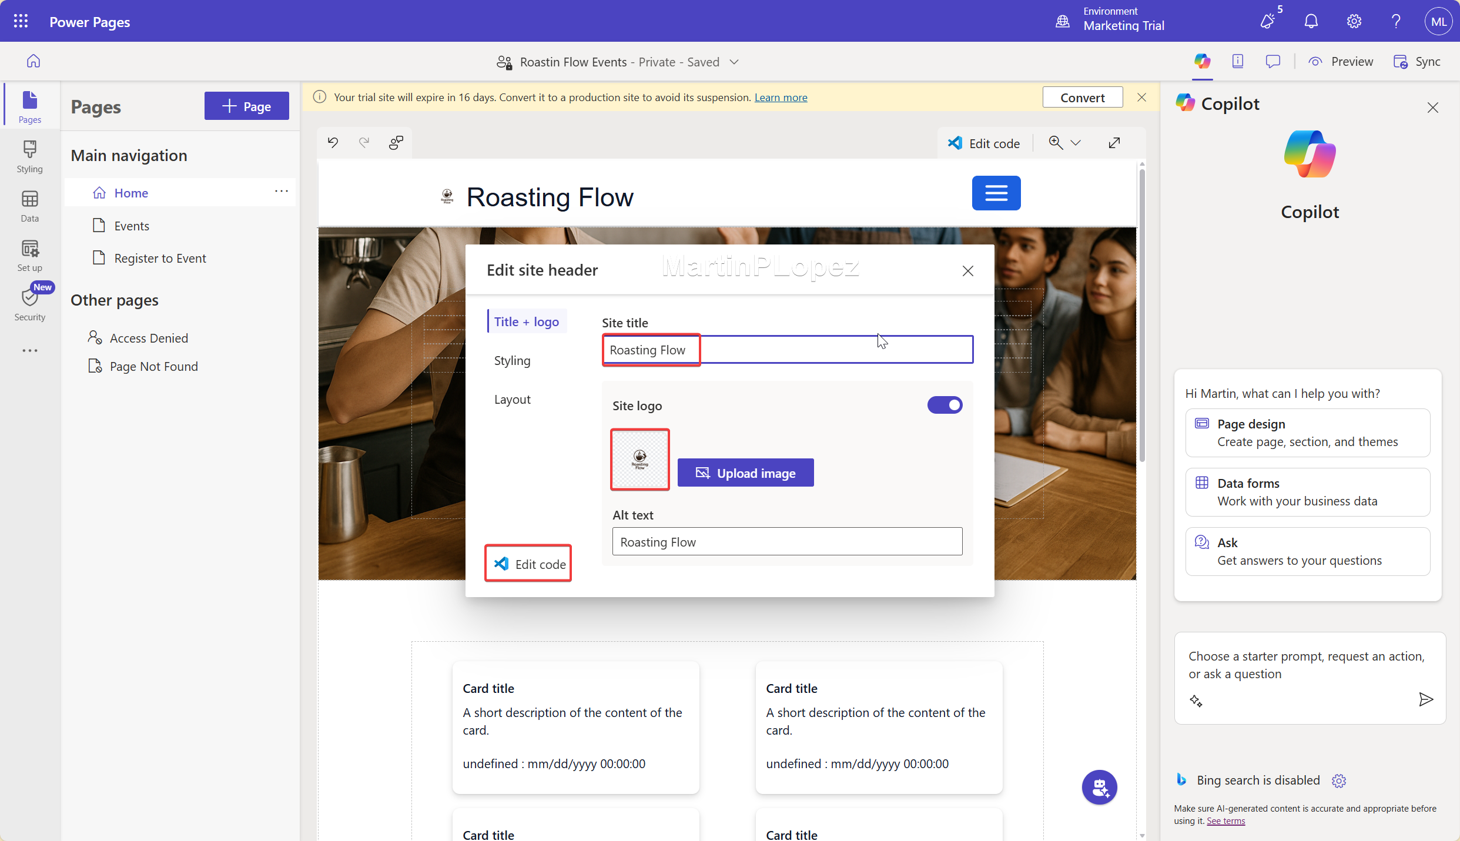Click the undo arrow in canvas toolbar

tap(333, 143)
